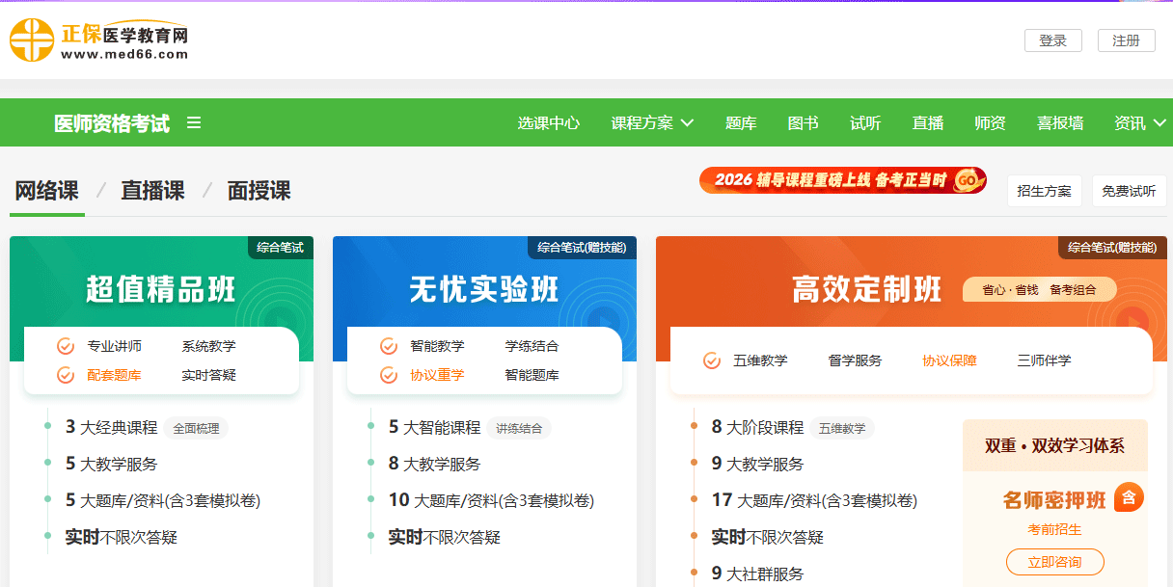Open the hamburger menu beside 医师资格考试

[x=194, y=122]
